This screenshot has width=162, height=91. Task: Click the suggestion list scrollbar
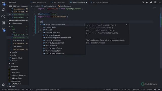pyautogui.click(x=85, y=25)
